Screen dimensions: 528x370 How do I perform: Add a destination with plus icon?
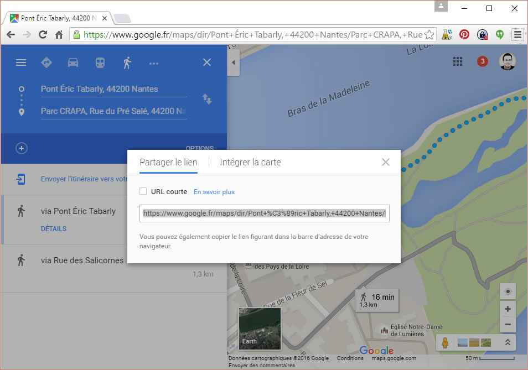point(22,148)
